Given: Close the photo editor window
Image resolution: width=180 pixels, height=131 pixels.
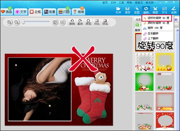Looking at the screenshot, I should [174, 2].
